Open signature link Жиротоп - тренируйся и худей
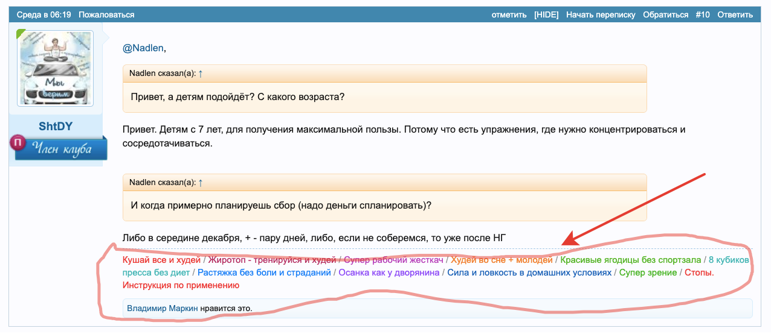Viewport: 771px width, 334px height. pyautogui.click(x=272, y=260)
